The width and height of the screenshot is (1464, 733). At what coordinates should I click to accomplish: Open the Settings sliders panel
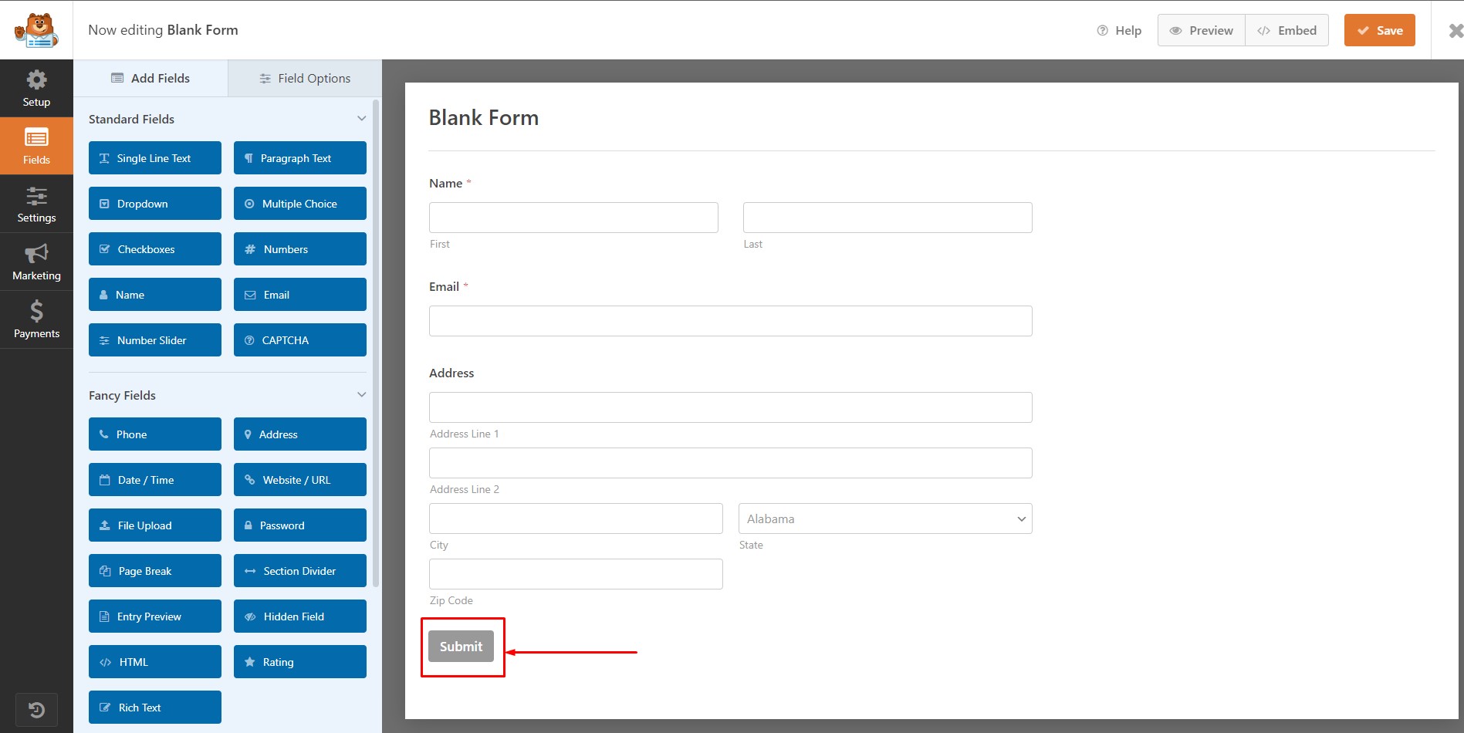pyautogui.click(x=36, y=204)
